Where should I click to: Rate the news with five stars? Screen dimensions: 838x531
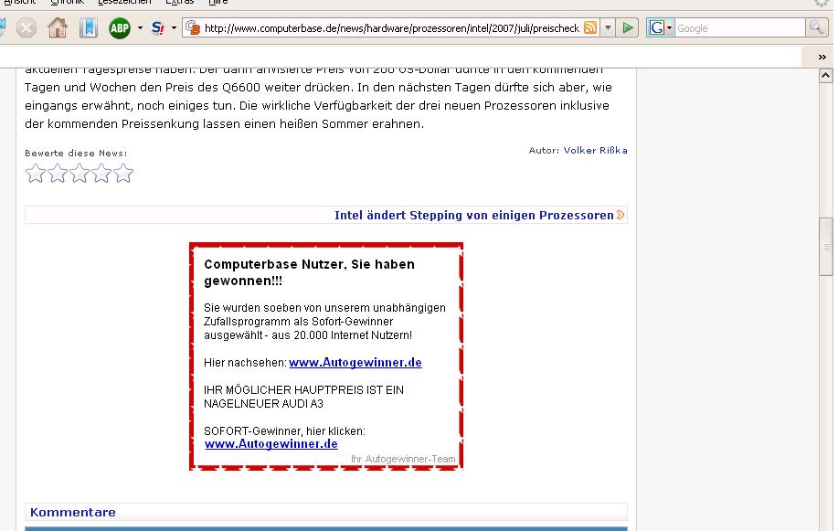123,174
